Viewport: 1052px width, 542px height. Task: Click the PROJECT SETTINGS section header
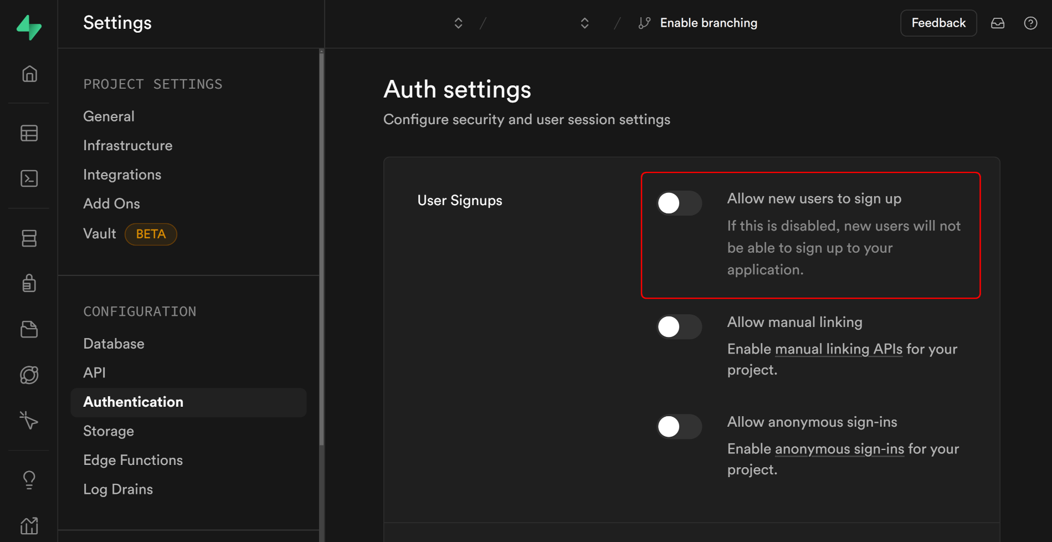[x=153, y=84]
